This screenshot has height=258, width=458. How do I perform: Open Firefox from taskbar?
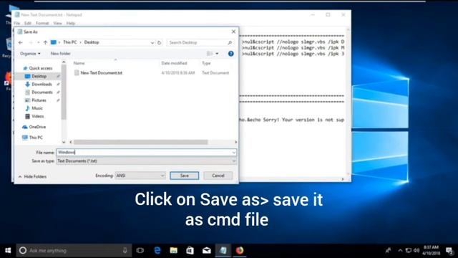coord(240,250)
